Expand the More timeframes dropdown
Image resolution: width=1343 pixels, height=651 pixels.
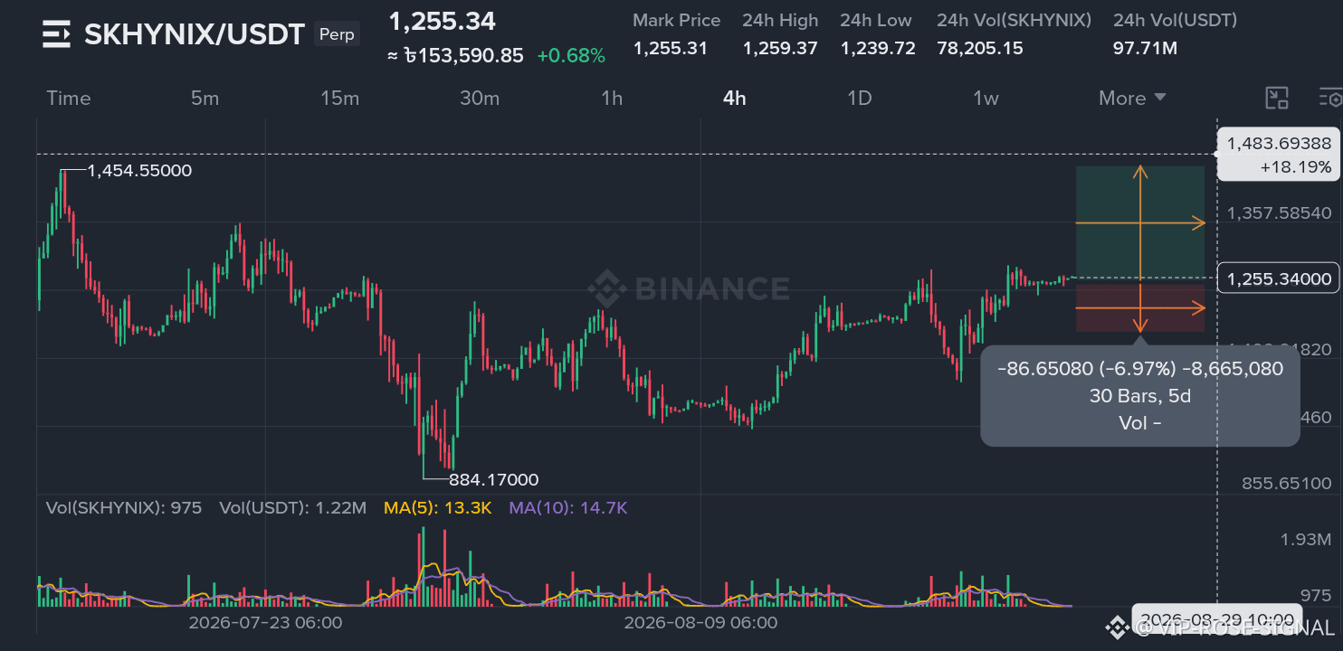coord(1132,99)
